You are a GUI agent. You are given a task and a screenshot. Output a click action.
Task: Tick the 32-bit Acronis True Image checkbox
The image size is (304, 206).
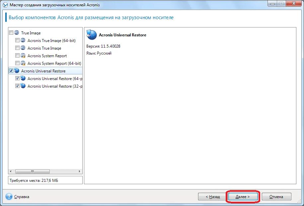(x=18, y=48)
